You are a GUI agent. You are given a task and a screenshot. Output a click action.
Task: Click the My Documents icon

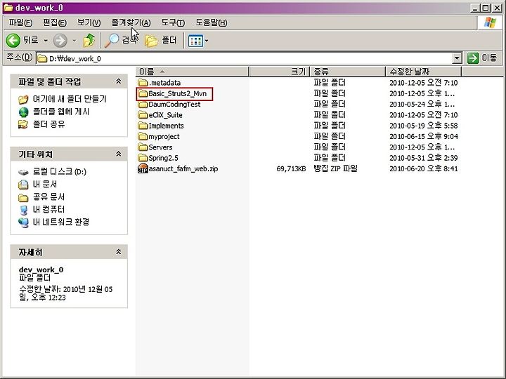23,185
